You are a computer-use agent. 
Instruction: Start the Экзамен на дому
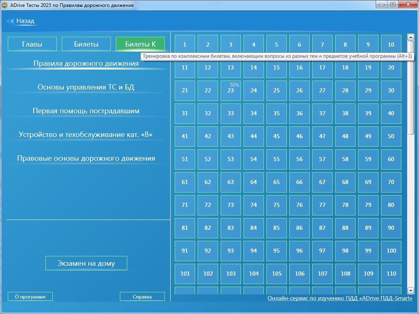click(86, 263)
